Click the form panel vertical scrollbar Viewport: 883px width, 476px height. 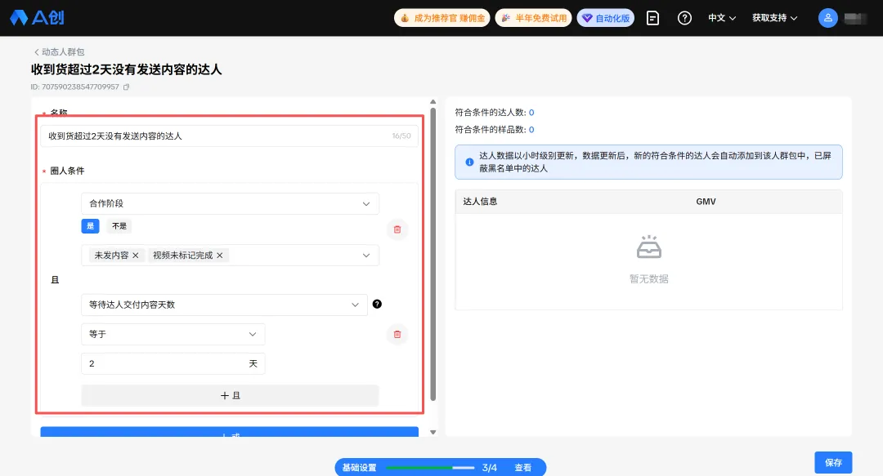click(x=433, y=253)
